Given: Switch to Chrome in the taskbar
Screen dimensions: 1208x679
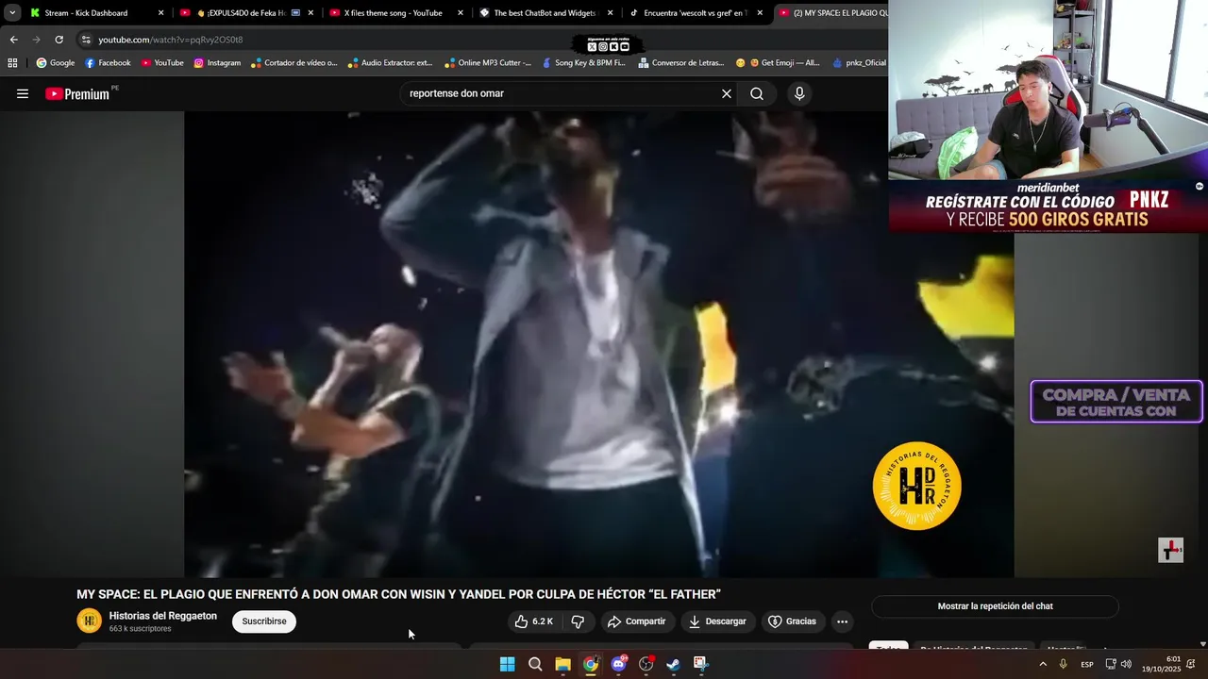Looking at the screenshot, I should tap(591, 664).
